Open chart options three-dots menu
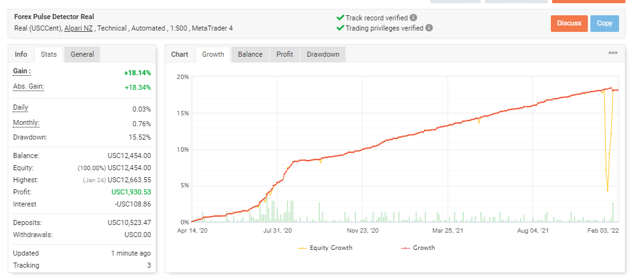The height and width of the screenshot is (276, 635). coord(613,54)
